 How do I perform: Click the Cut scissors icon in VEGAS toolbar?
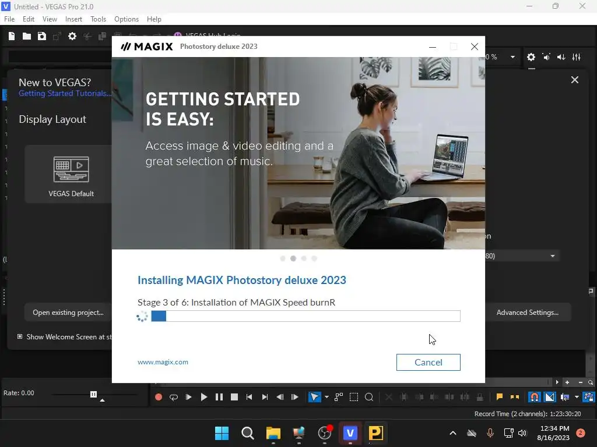point(87,36)
